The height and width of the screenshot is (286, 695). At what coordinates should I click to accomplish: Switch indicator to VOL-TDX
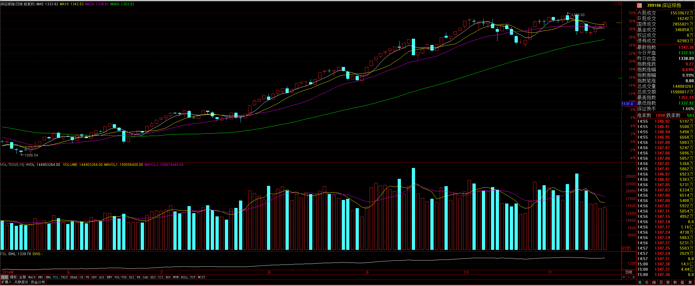pyautogui.click(x=121, y=277)
